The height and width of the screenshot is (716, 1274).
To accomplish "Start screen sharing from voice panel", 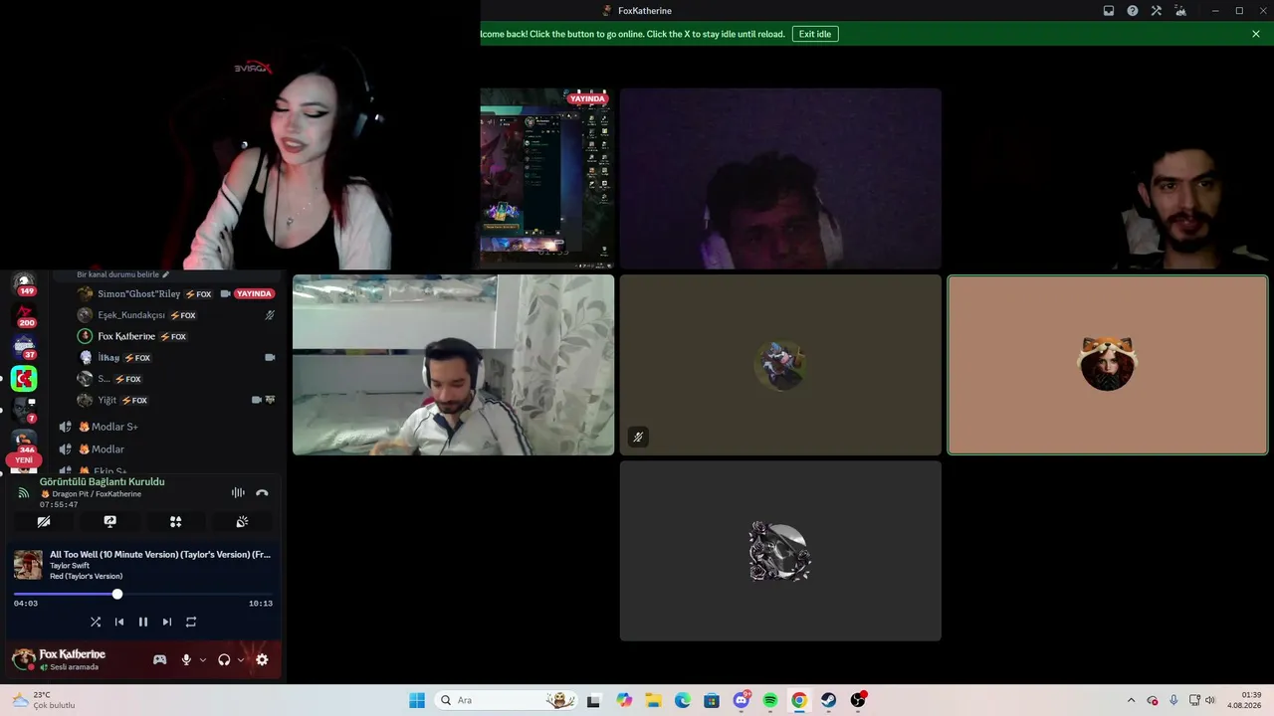I will 109,522.
